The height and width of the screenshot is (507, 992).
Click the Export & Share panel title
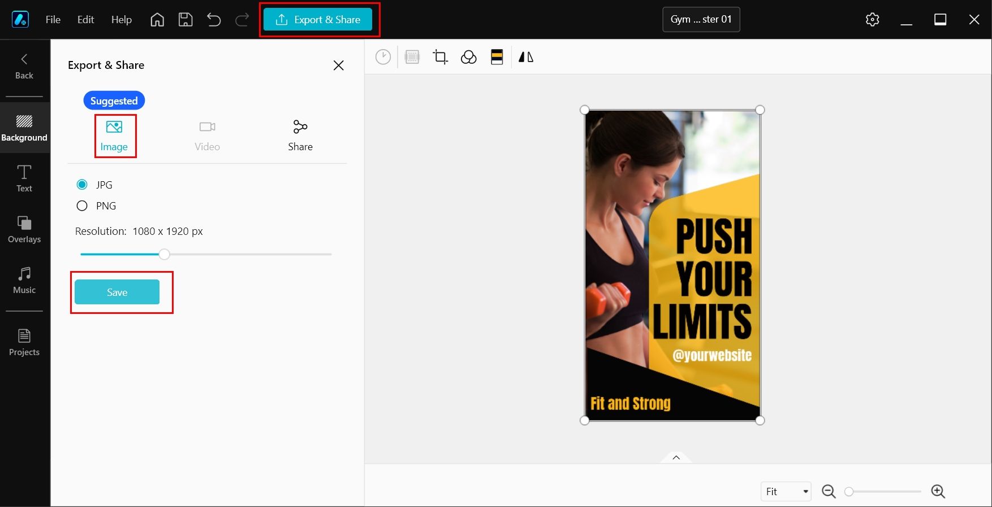click(x=106, y=65)
